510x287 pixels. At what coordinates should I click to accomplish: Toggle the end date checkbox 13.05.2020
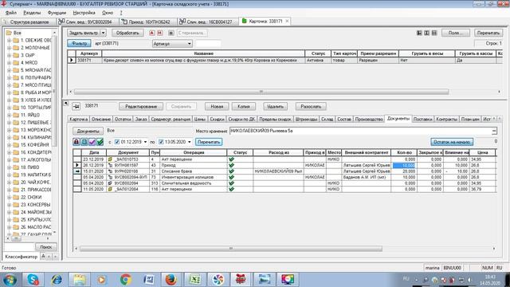[x=161, y=142]
